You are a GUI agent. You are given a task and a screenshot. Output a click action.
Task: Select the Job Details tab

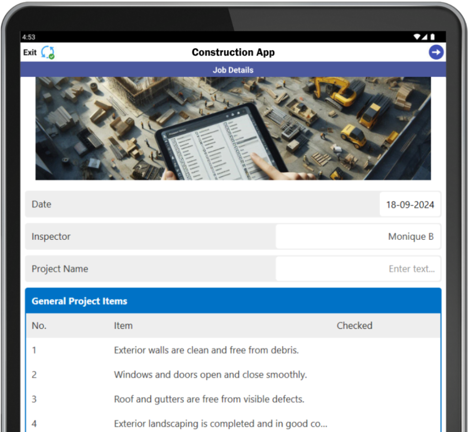[x=233, y=70]
